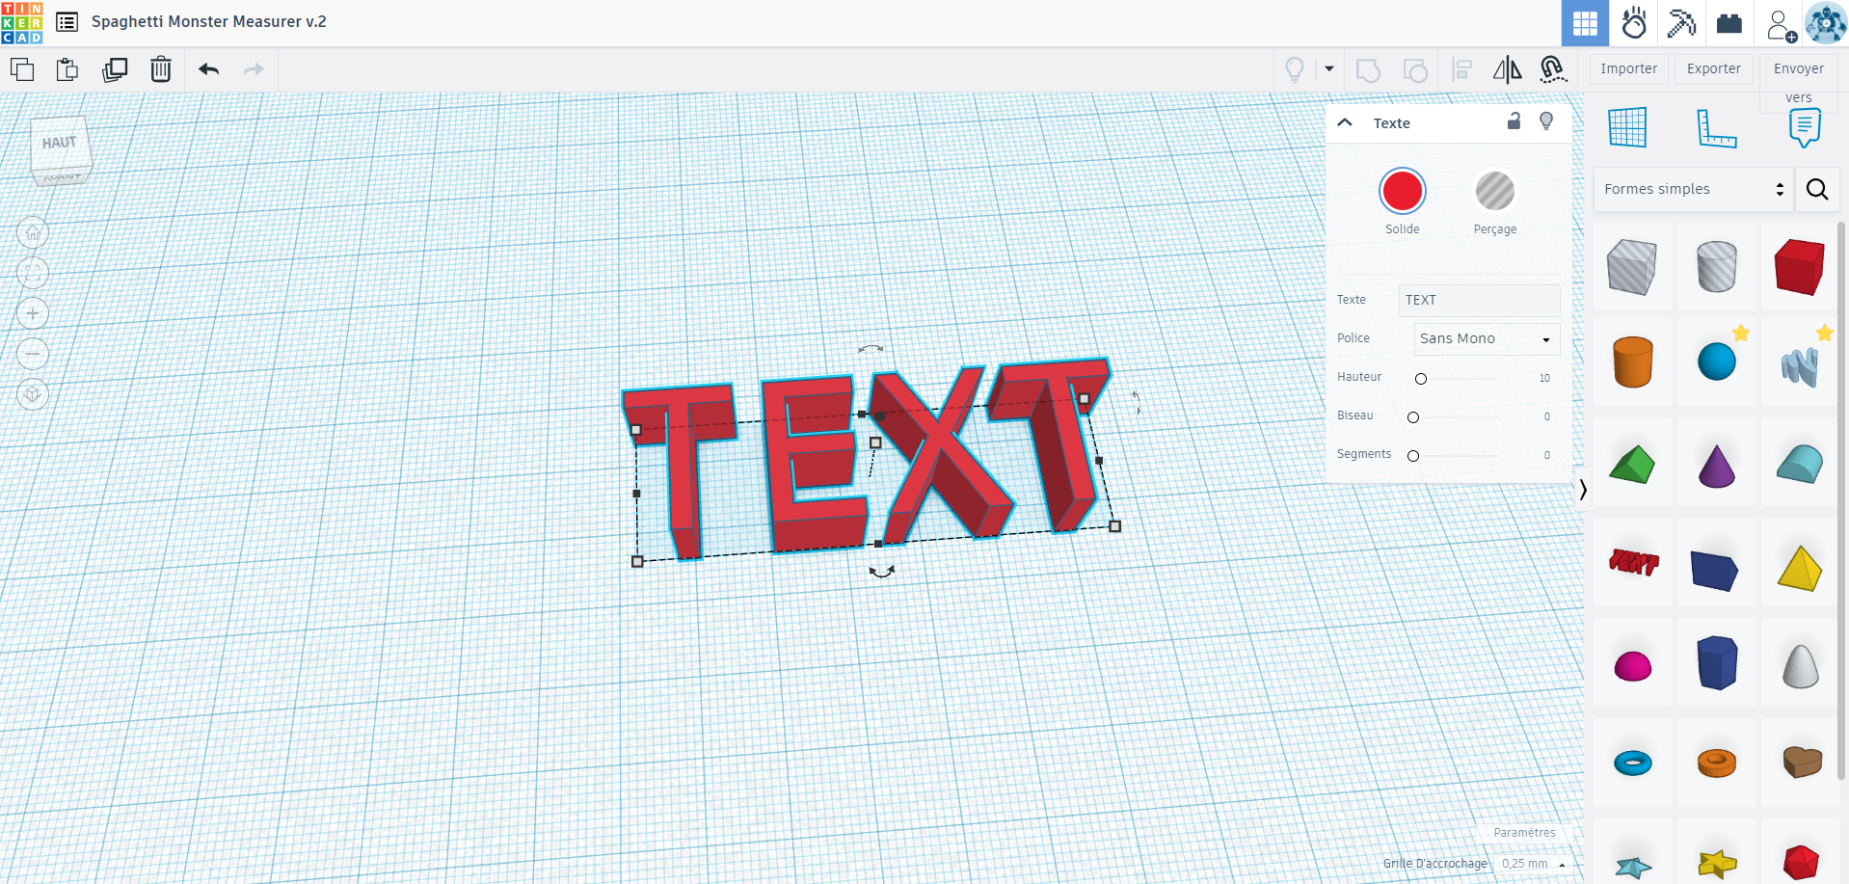
Task: Select the striped box hole shape
Action: (1632, 267)
